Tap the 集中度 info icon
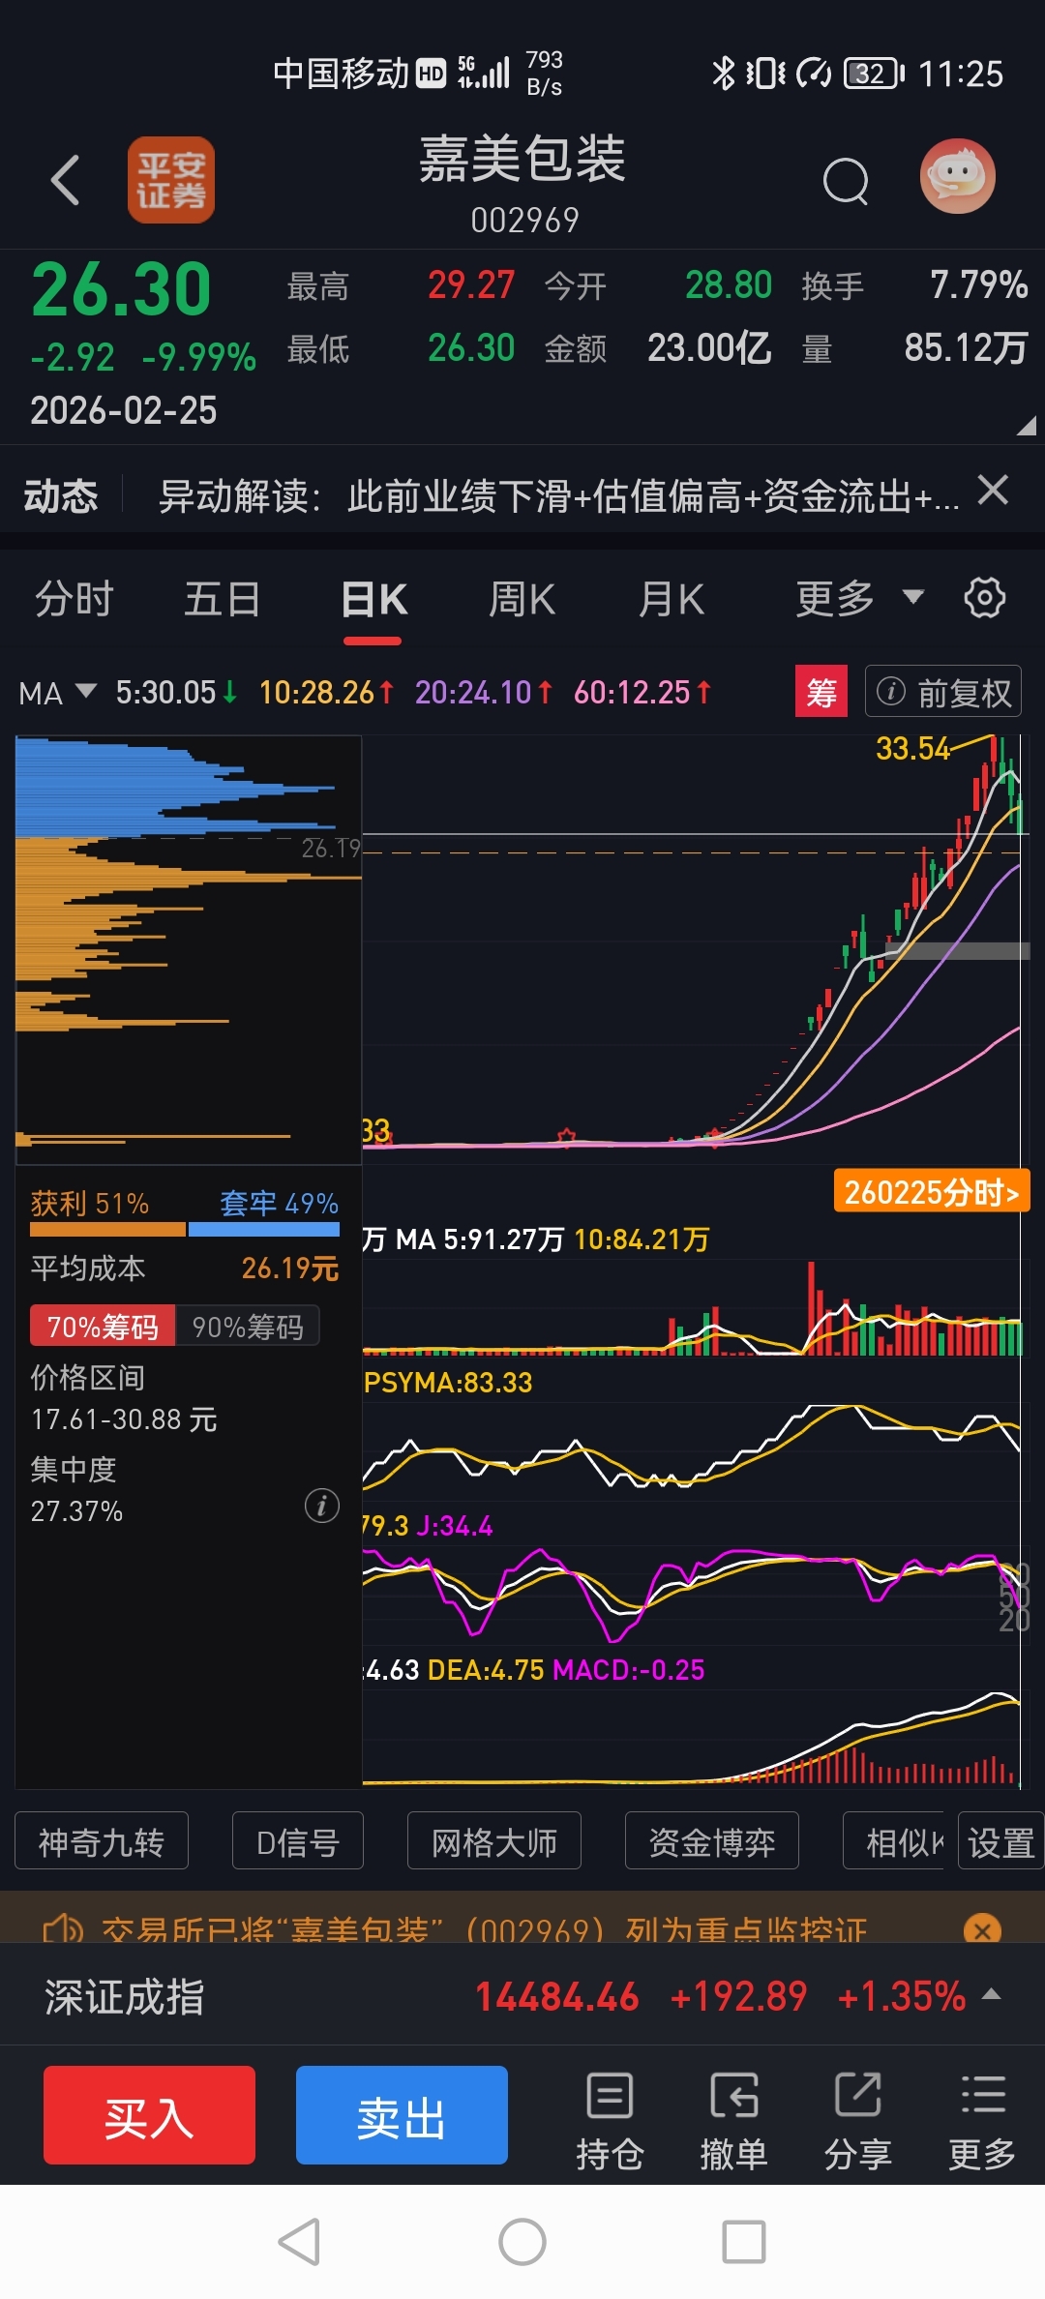Viewport: 1045px width, 2299px height. [x=322, y=1506]
